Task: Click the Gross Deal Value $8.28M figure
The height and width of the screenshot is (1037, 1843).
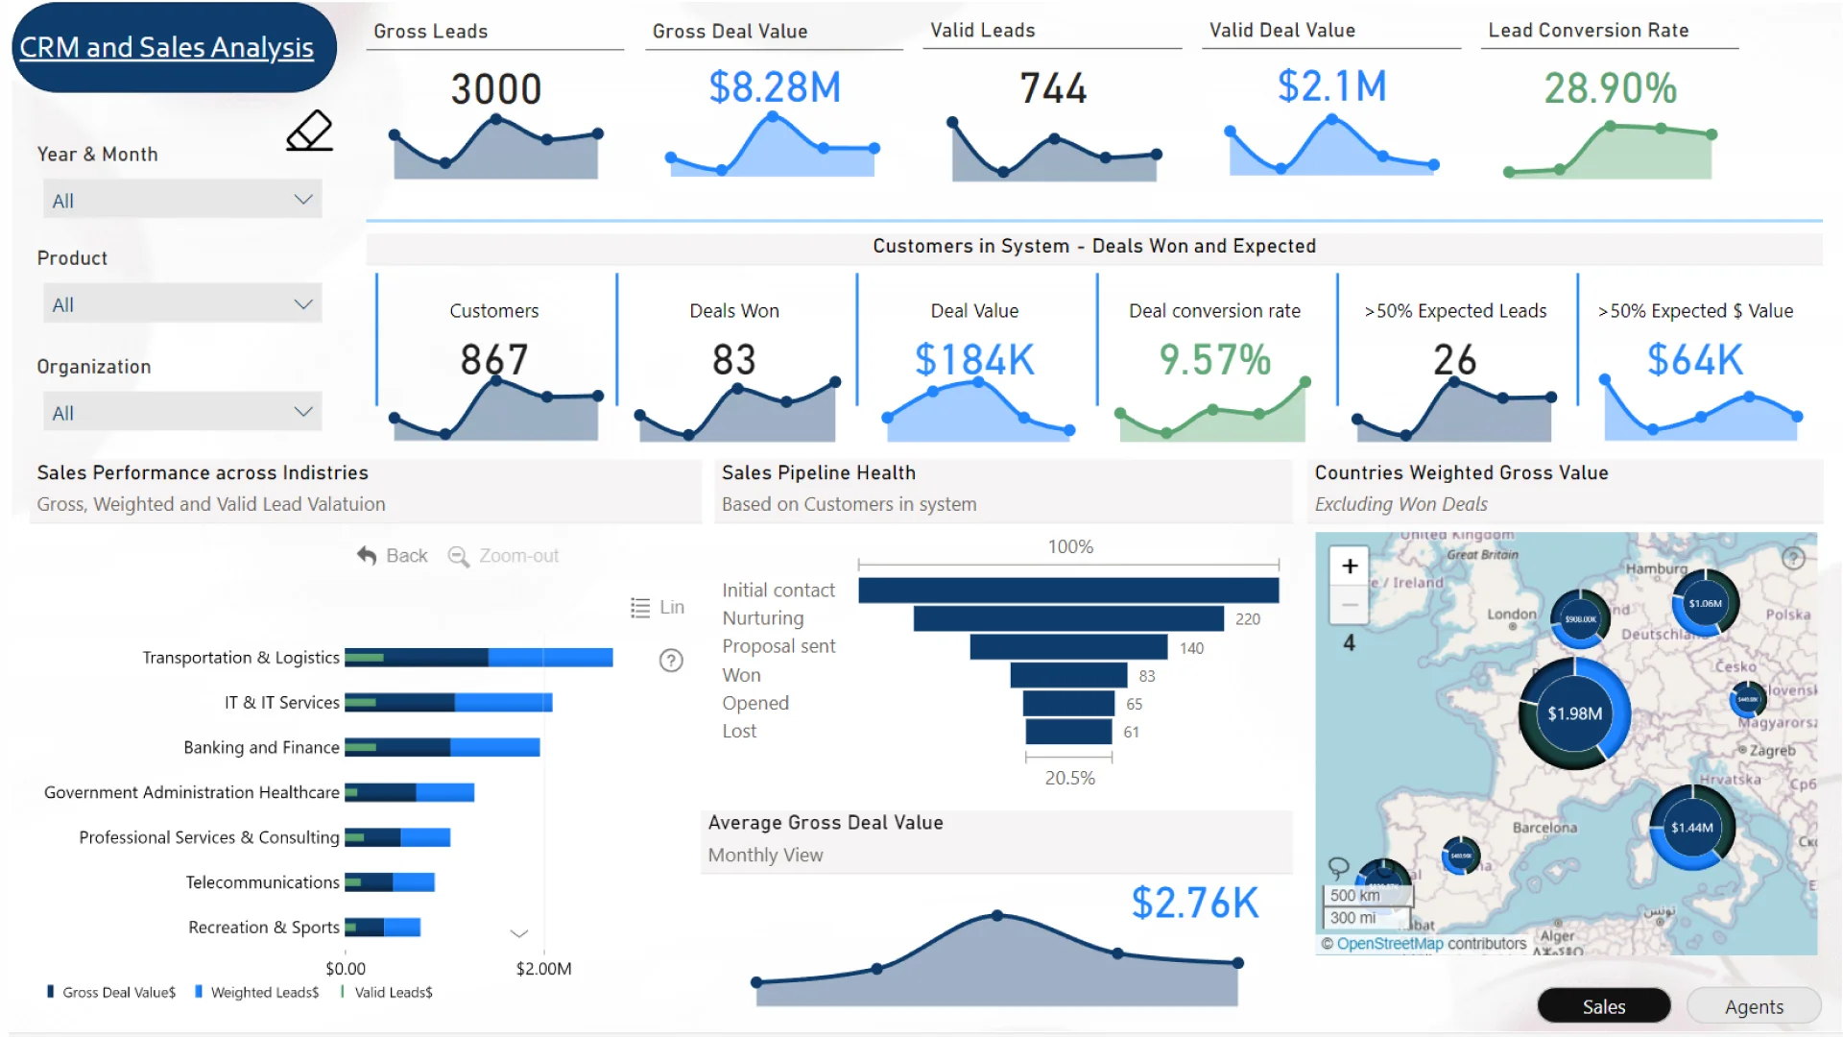Action: pyautogui.click(x=775, y=87)
